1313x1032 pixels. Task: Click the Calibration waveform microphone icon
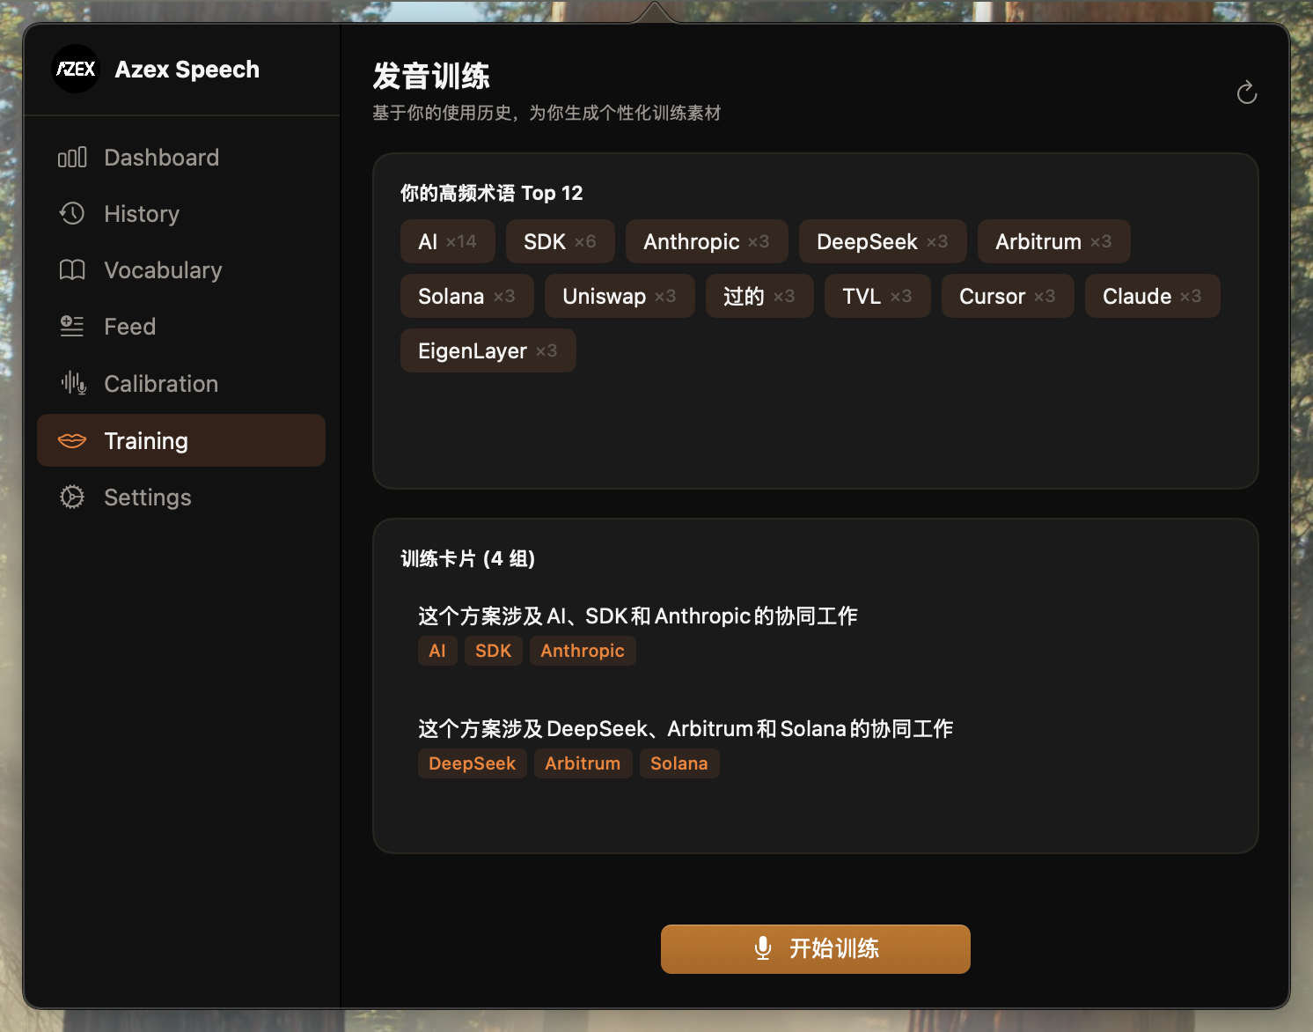[x=73, y=383]
